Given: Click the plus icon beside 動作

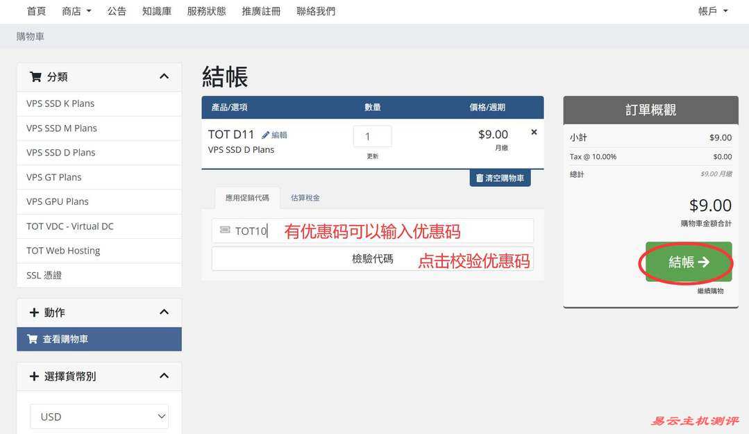Looking at the screenshot, I should tap(34, 312).
